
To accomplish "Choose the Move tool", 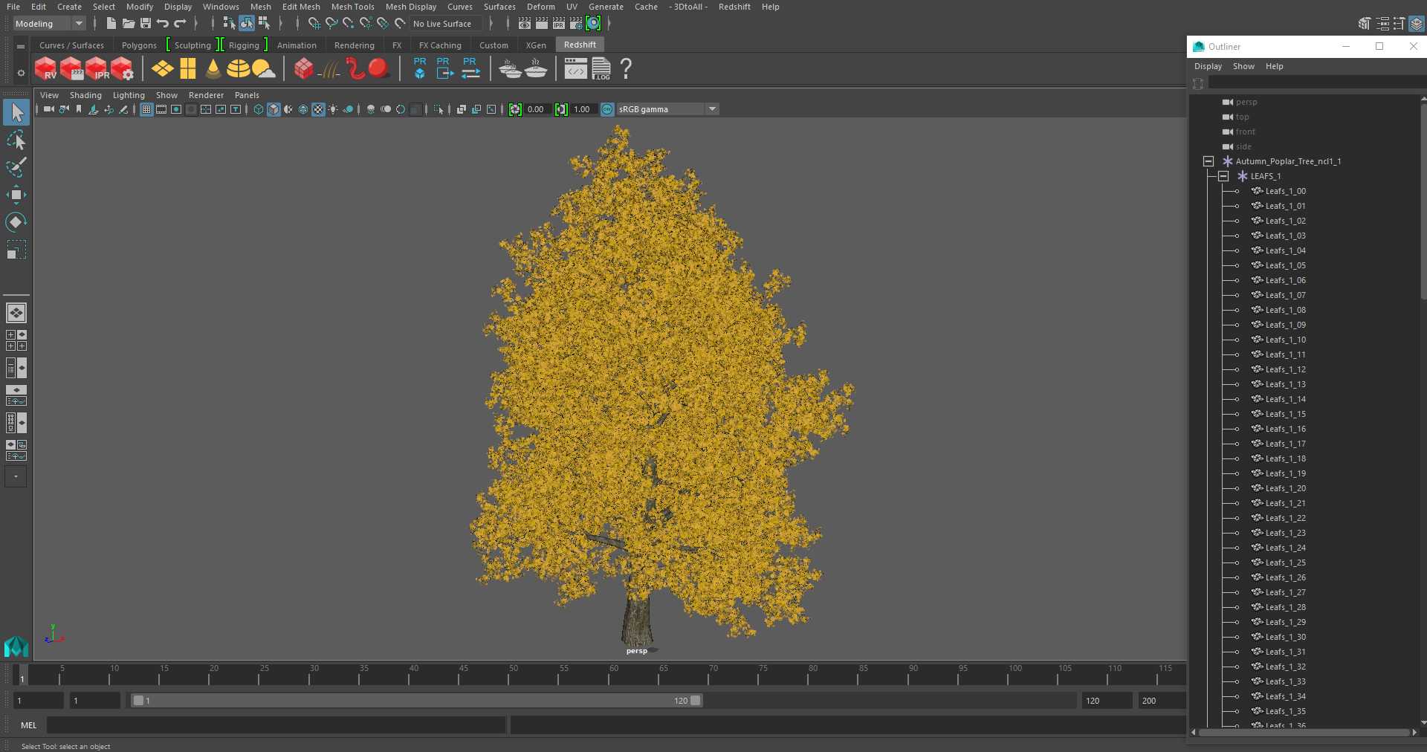I will [x=16, y=195].
